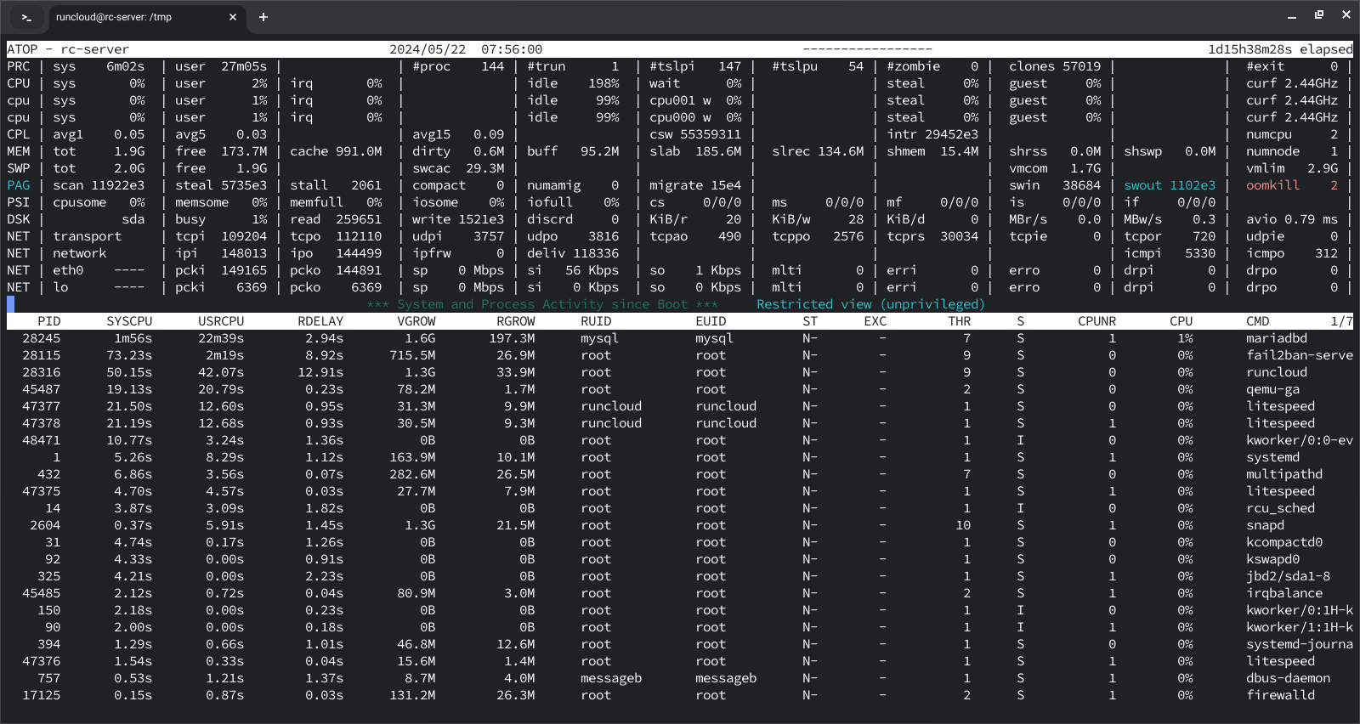
Task: Click the PID column header
Action: (49, 321)
